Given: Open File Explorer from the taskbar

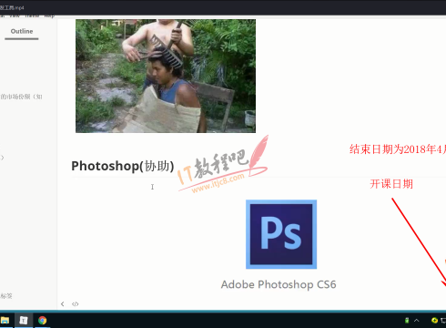Looking at the screenshot, I should tap(5, 320).
